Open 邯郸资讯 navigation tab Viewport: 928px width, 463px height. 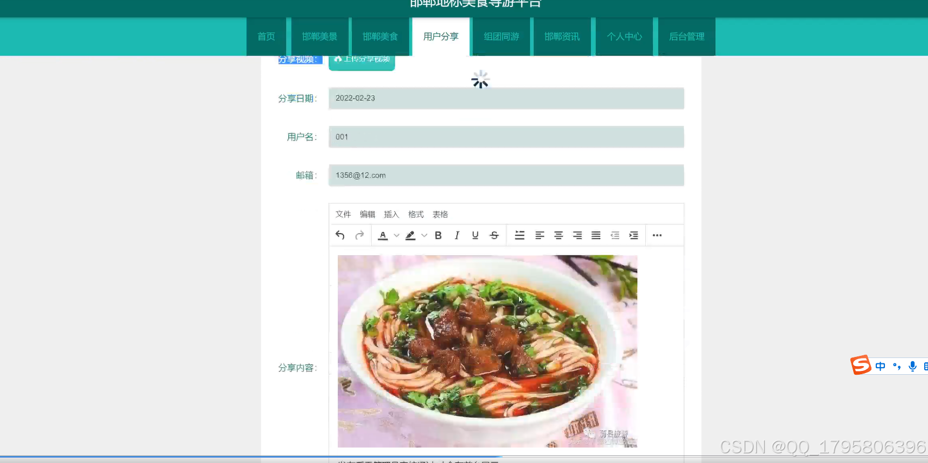[562, 37]
